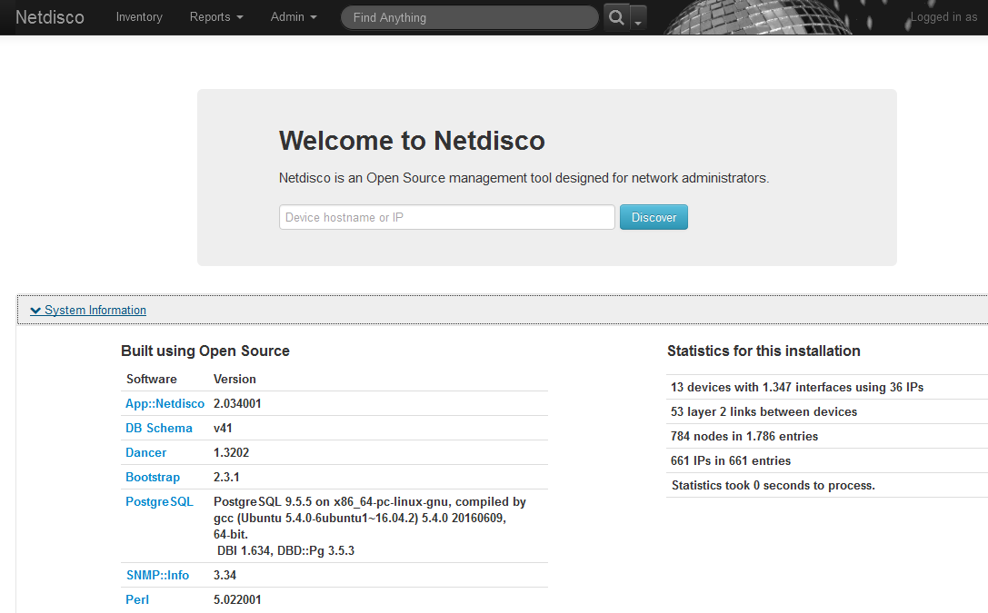Open the Perl link

[x=137, y=599]
